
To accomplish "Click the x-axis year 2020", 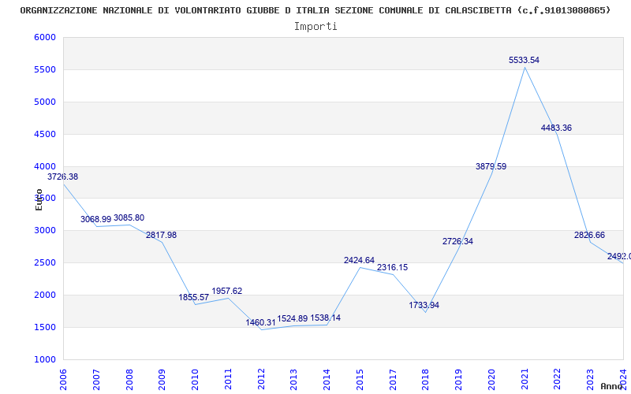I will 491,379.
